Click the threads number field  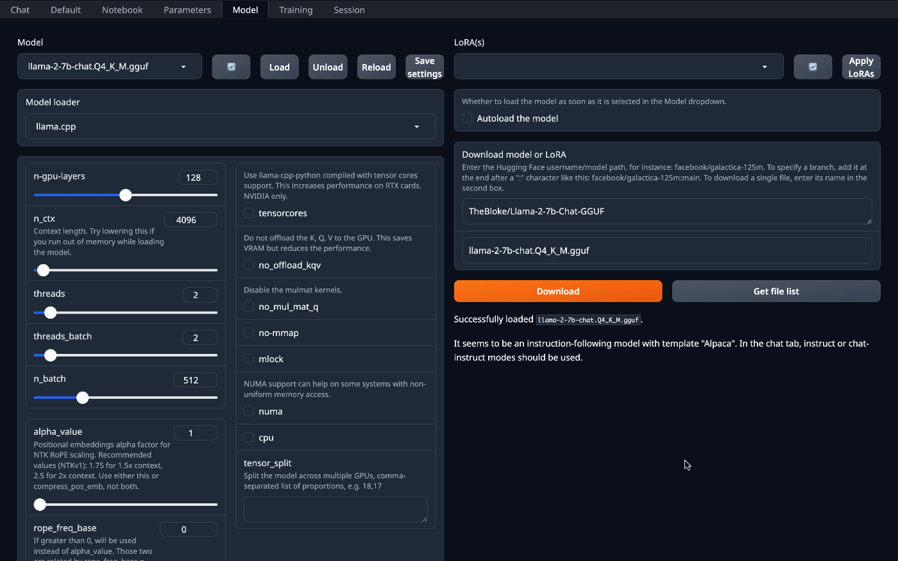pos(200,295)
